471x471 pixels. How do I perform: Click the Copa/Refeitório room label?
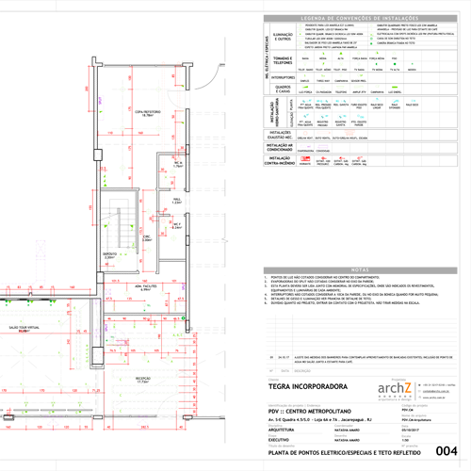coord(148,113)
